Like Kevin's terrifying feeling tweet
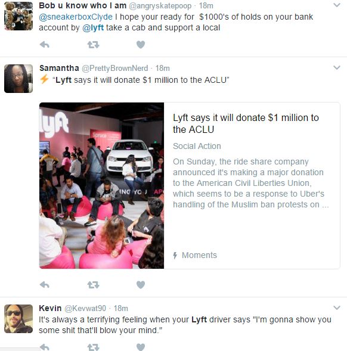The image size is (347, 351). (x=141, y=347)
